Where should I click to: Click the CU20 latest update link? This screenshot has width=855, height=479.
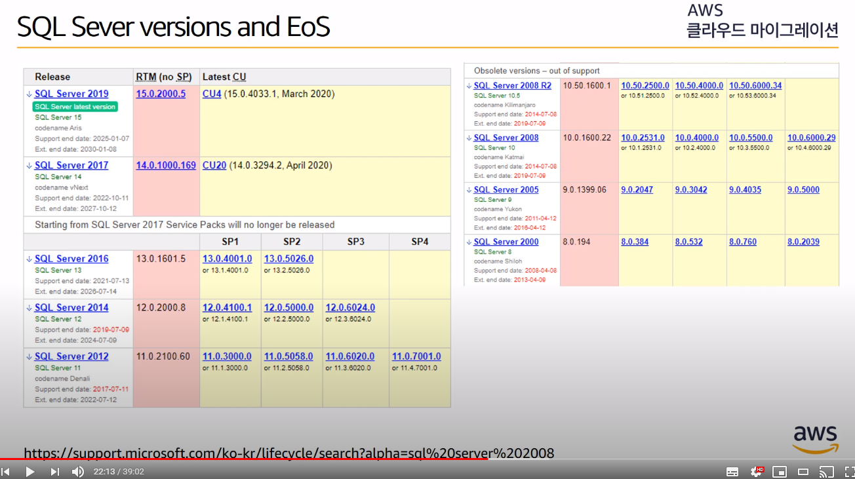[x=214, y=165]
